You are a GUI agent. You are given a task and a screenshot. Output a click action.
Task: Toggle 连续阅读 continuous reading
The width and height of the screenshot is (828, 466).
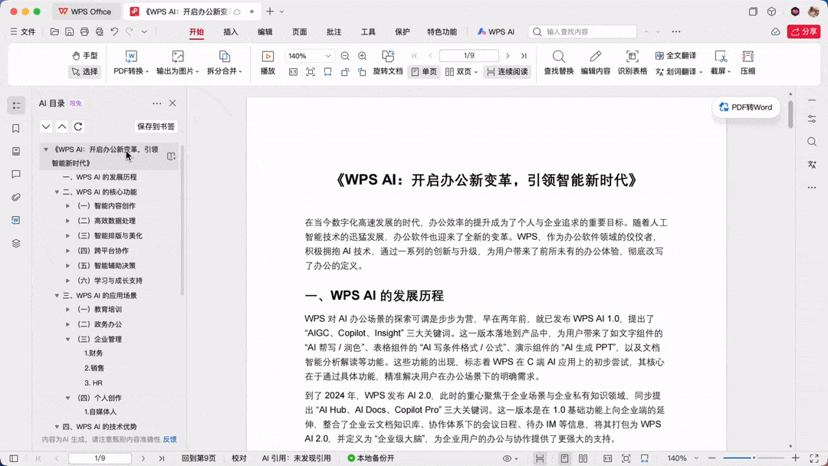pyautogui.click(x=507, y=71)
